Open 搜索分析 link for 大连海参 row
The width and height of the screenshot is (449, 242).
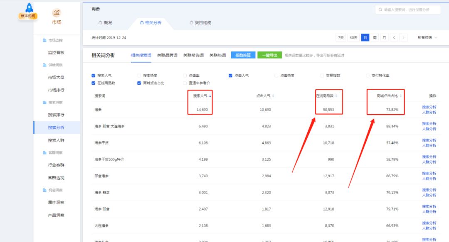(429, 223)
